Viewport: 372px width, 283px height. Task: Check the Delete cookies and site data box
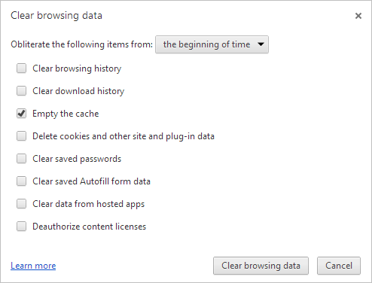click(x=21, y=136)
